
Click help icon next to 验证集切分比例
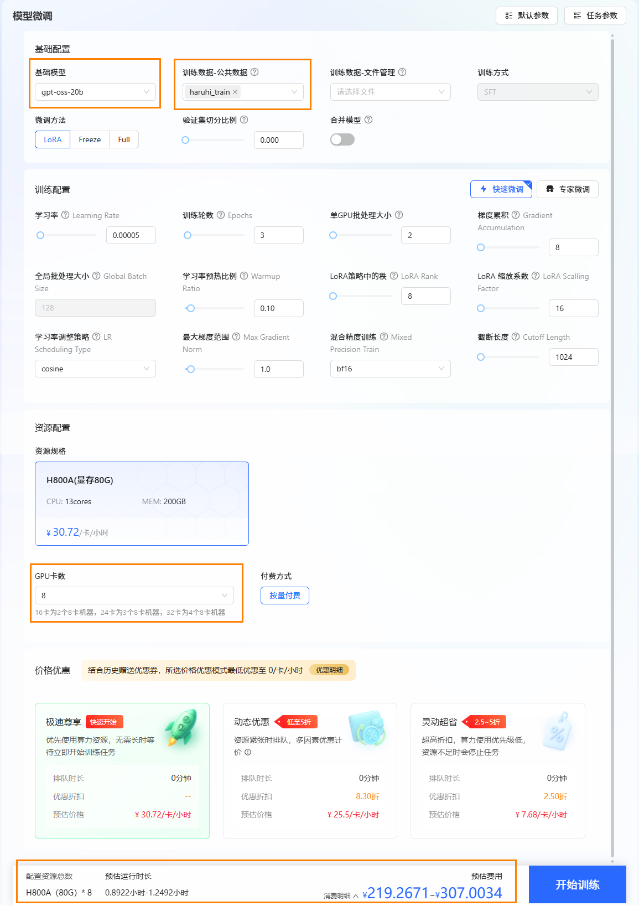coord(244,120)
